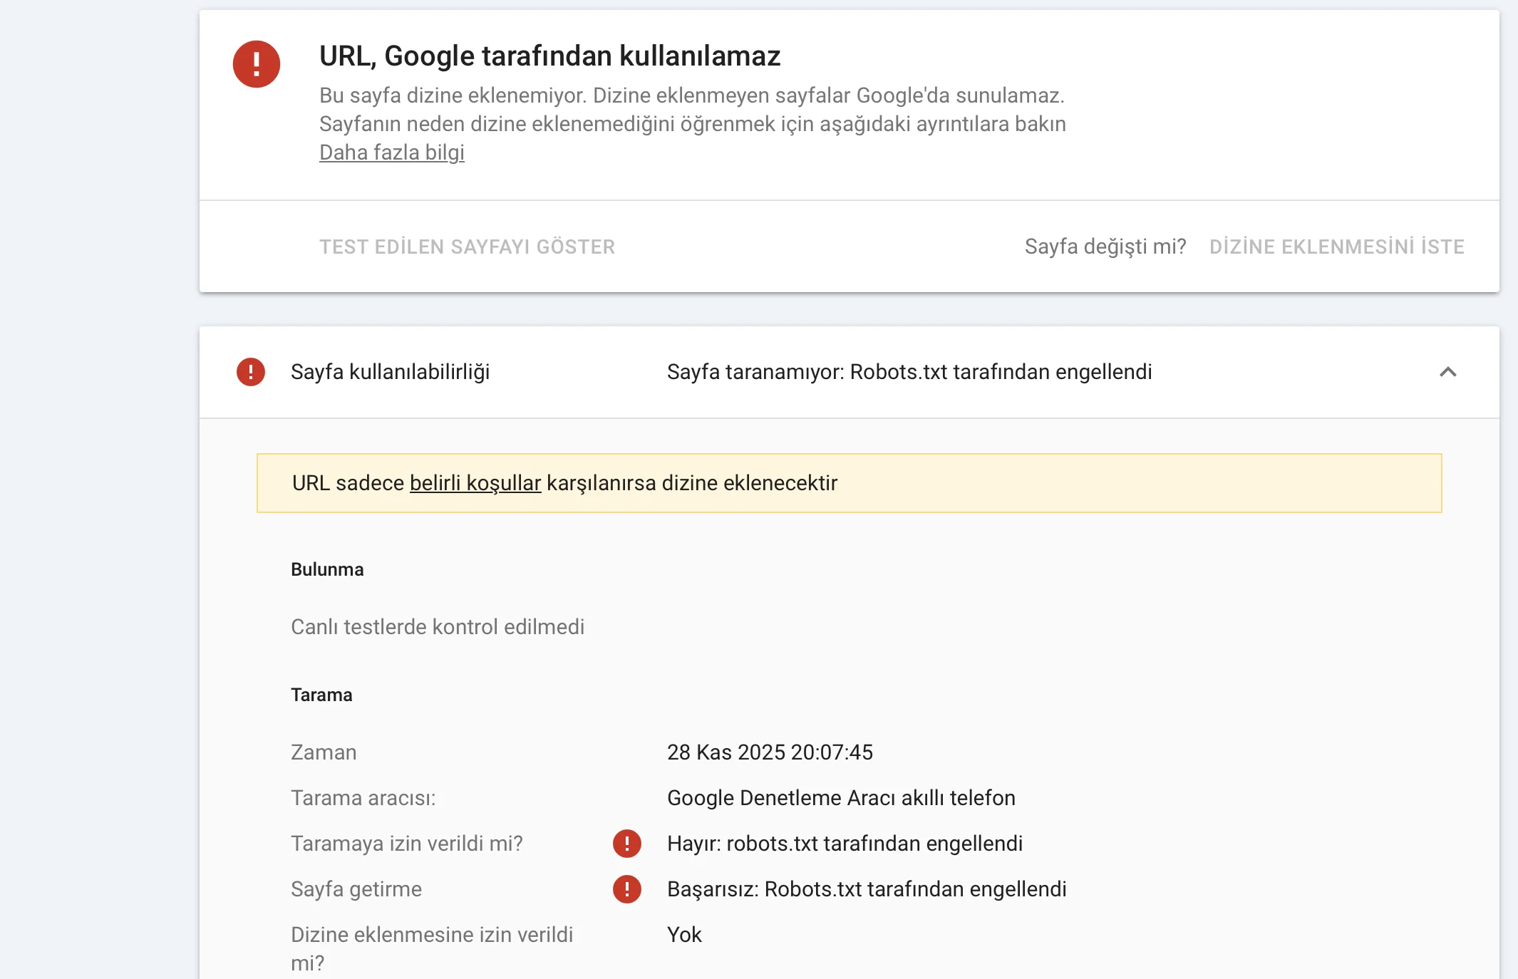Click the Tarama section heading

click(321, 695)
